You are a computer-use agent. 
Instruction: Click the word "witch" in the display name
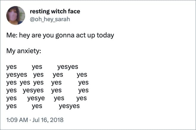pos(59,11)
